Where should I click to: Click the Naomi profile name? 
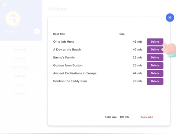tap(10, 31)
